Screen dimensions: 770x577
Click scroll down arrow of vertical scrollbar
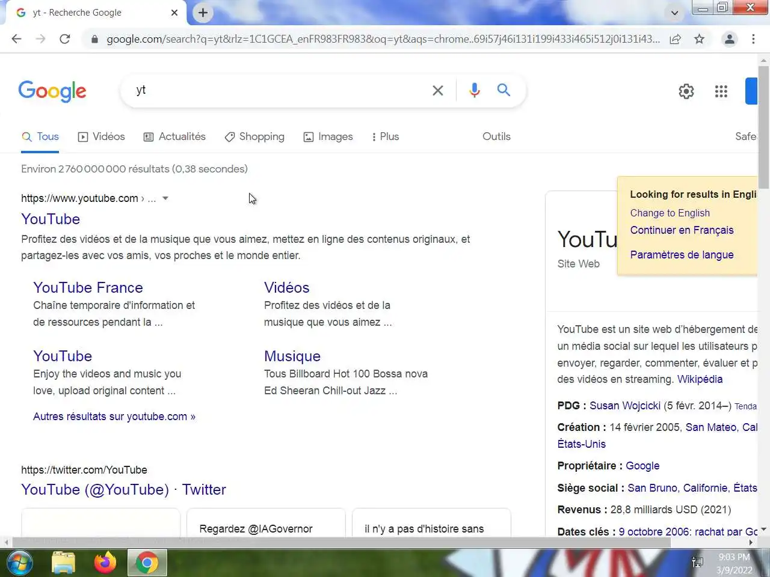[x=764, y=530]
